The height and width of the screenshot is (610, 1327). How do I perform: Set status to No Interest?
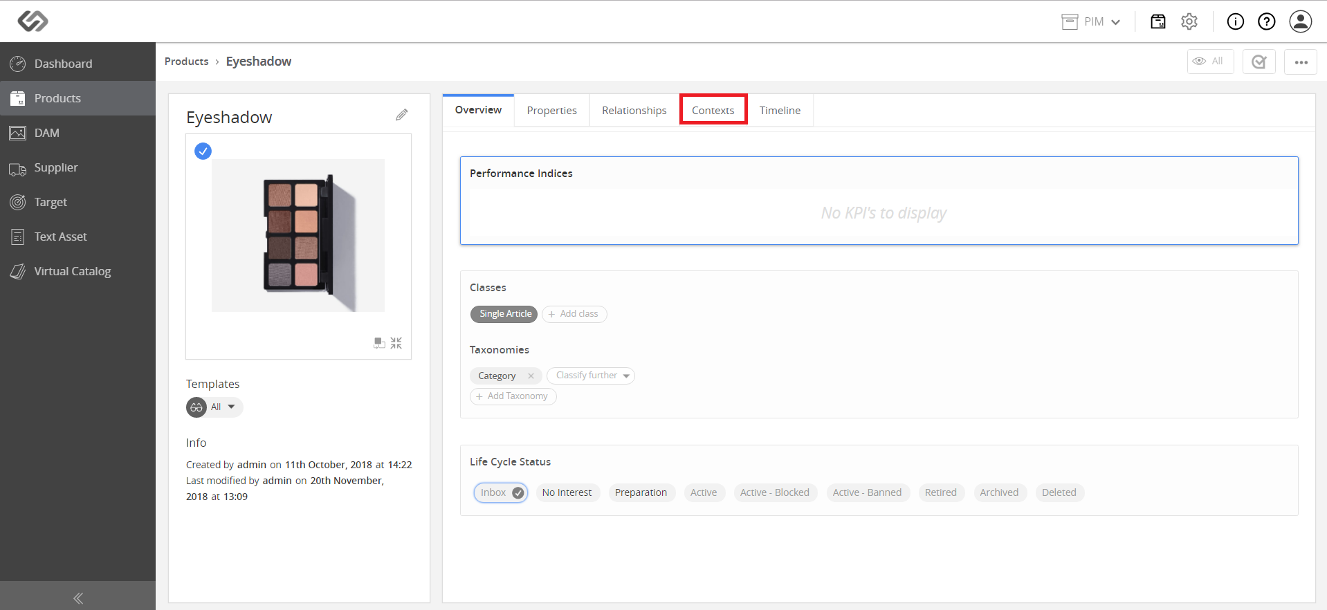(567, 492)
